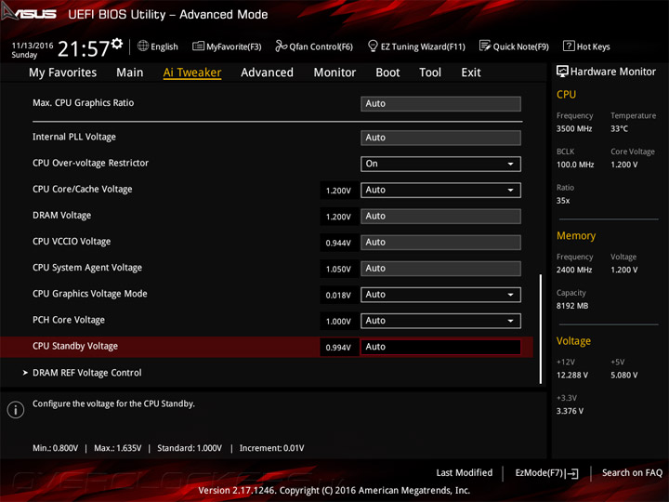Expand DRAM REF Voltage Control submenu
Viewport: 669px width, 502px height.
(x=87, y=373)
